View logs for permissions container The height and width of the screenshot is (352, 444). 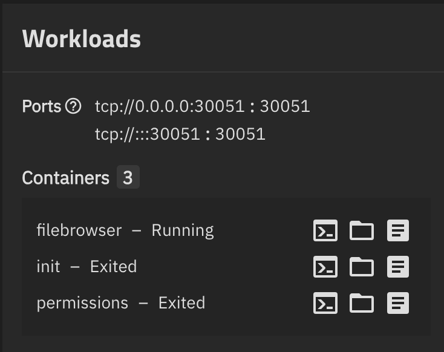click(398, 303)
